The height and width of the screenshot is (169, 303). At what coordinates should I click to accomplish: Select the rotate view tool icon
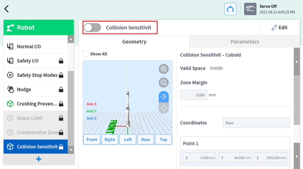coord(164,97)
